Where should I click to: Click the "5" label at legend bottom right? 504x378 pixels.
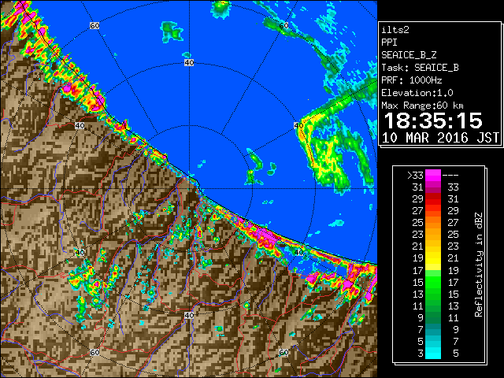point(455,354)
